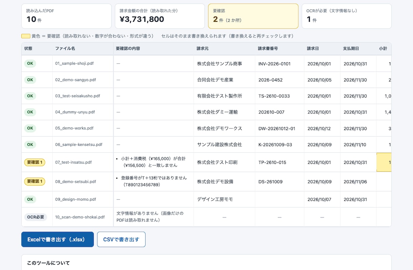
Task: Edit invoice number DW-20261012-01
Action: click(280, 128)
